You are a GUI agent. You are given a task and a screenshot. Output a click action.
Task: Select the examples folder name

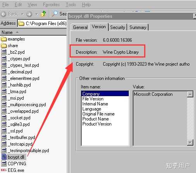[16, 39]
